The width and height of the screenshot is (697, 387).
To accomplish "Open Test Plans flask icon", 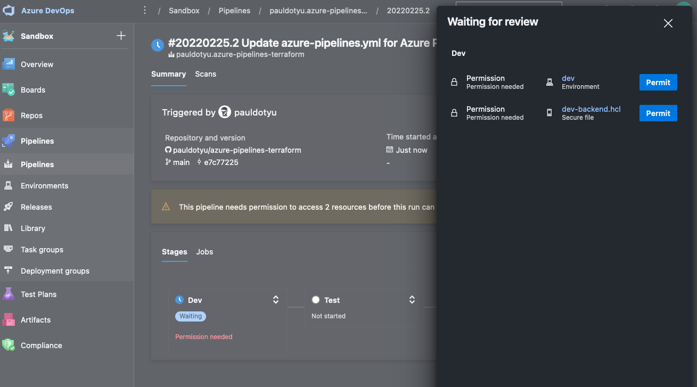I will (x=9, y=294).
